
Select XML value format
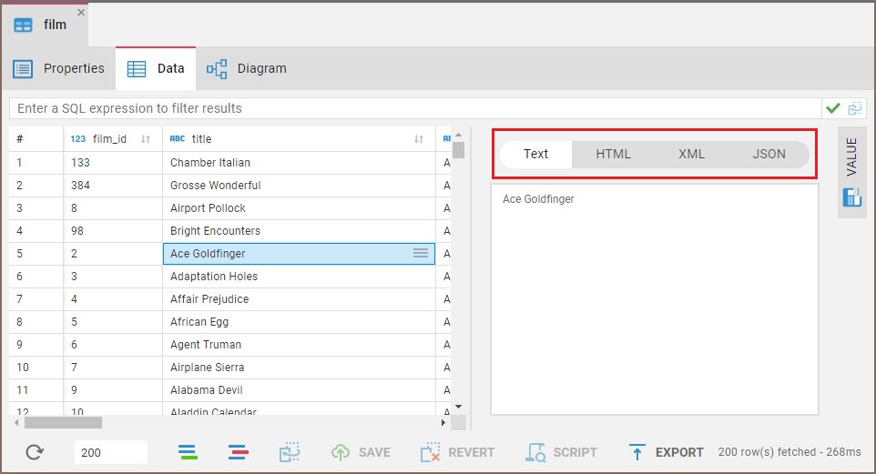(x=691, y=154)
